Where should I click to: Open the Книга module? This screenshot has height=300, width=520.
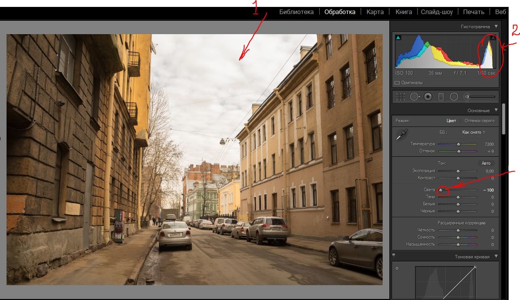(403, 12)
